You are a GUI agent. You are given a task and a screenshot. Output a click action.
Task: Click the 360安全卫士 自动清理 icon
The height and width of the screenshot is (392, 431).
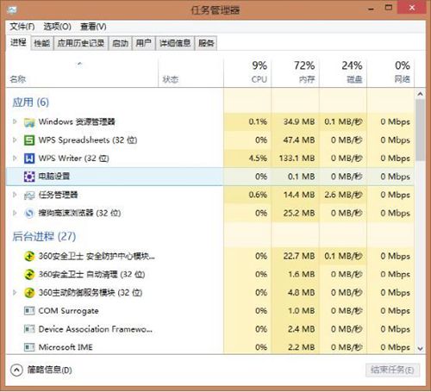[29, 274]
